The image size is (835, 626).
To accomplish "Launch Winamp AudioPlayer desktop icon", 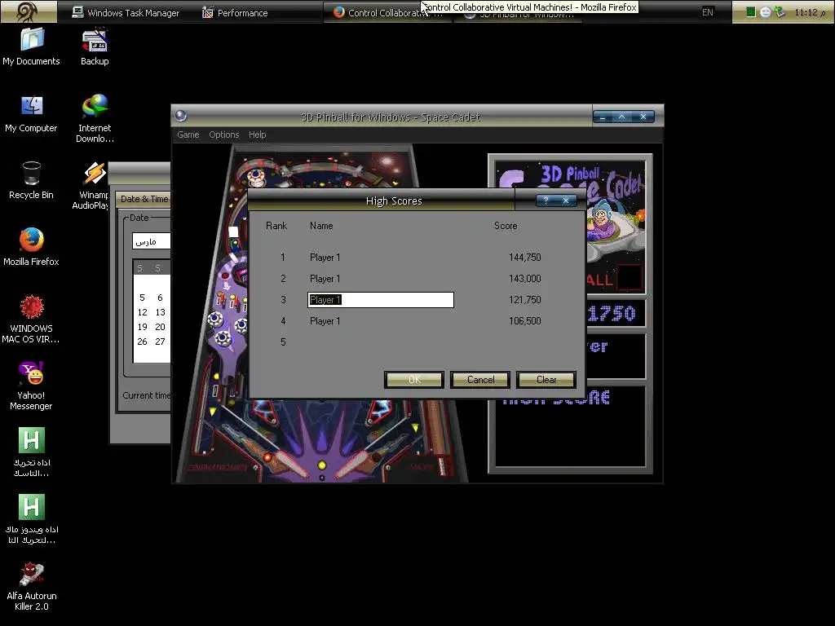I will (91, 186).
